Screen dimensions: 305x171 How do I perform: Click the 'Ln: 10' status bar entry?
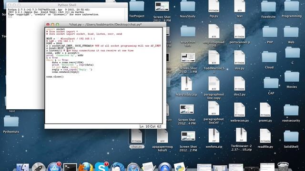144,126
